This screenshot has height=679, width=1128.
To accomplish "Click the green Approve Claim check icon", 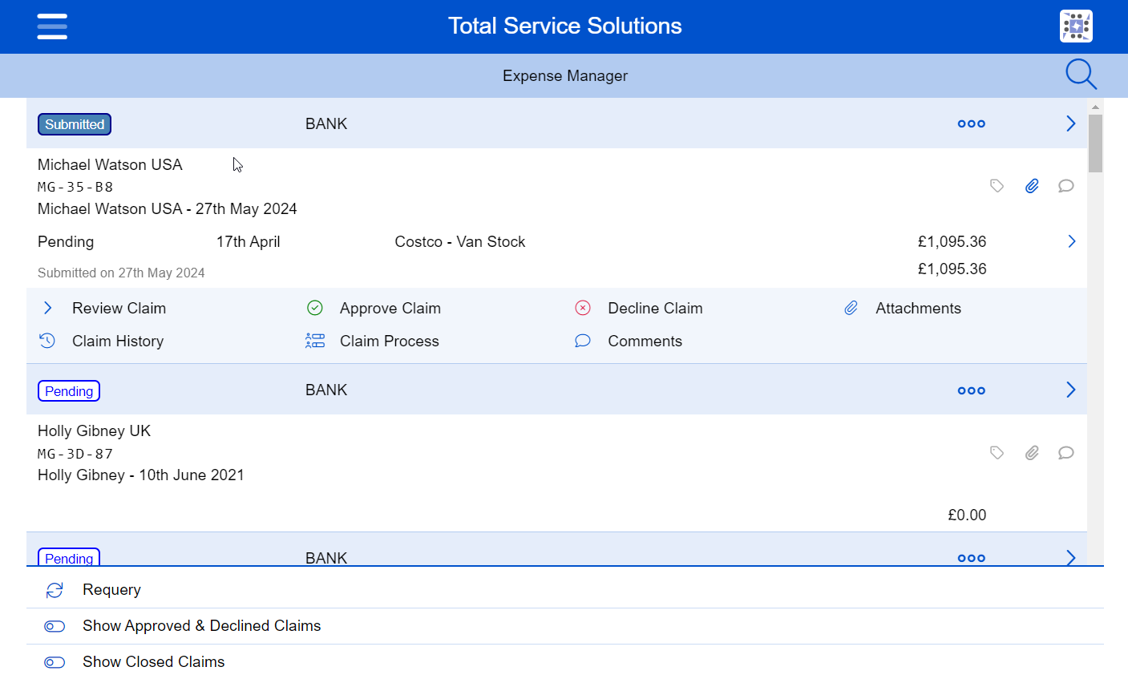I will pyautogui.click(x=315, y=308).
